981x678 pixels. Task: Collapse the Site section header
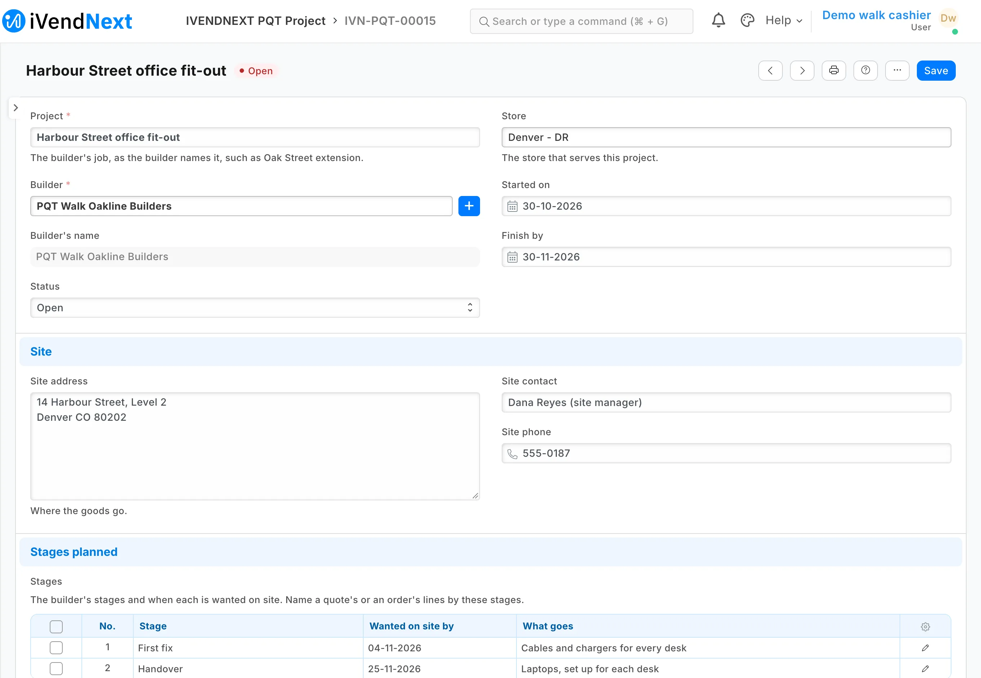click(x=491, y=352)
